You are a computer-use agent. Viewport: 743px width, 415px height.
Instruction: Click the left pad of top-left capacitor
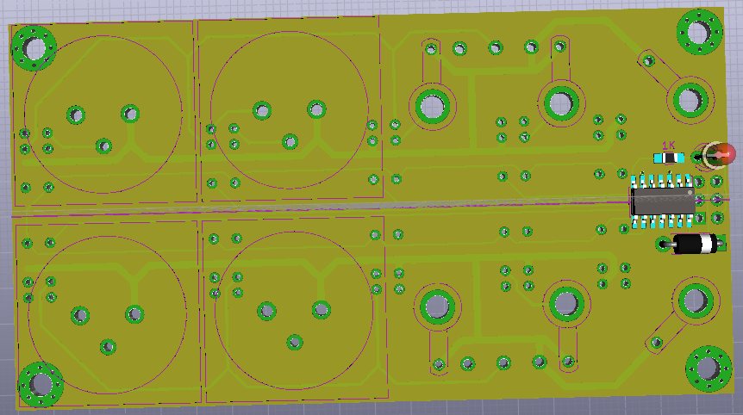point(77,114)
